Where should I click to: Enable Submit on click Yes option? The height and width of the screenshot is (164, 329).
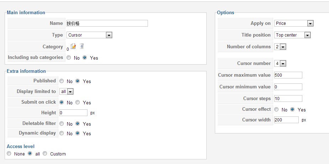(78, 102)
